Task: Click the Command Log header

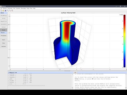Action: pos(40,72)
